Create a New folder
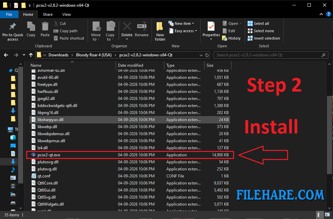The image size is (333, 219). (x=160, y=32)
